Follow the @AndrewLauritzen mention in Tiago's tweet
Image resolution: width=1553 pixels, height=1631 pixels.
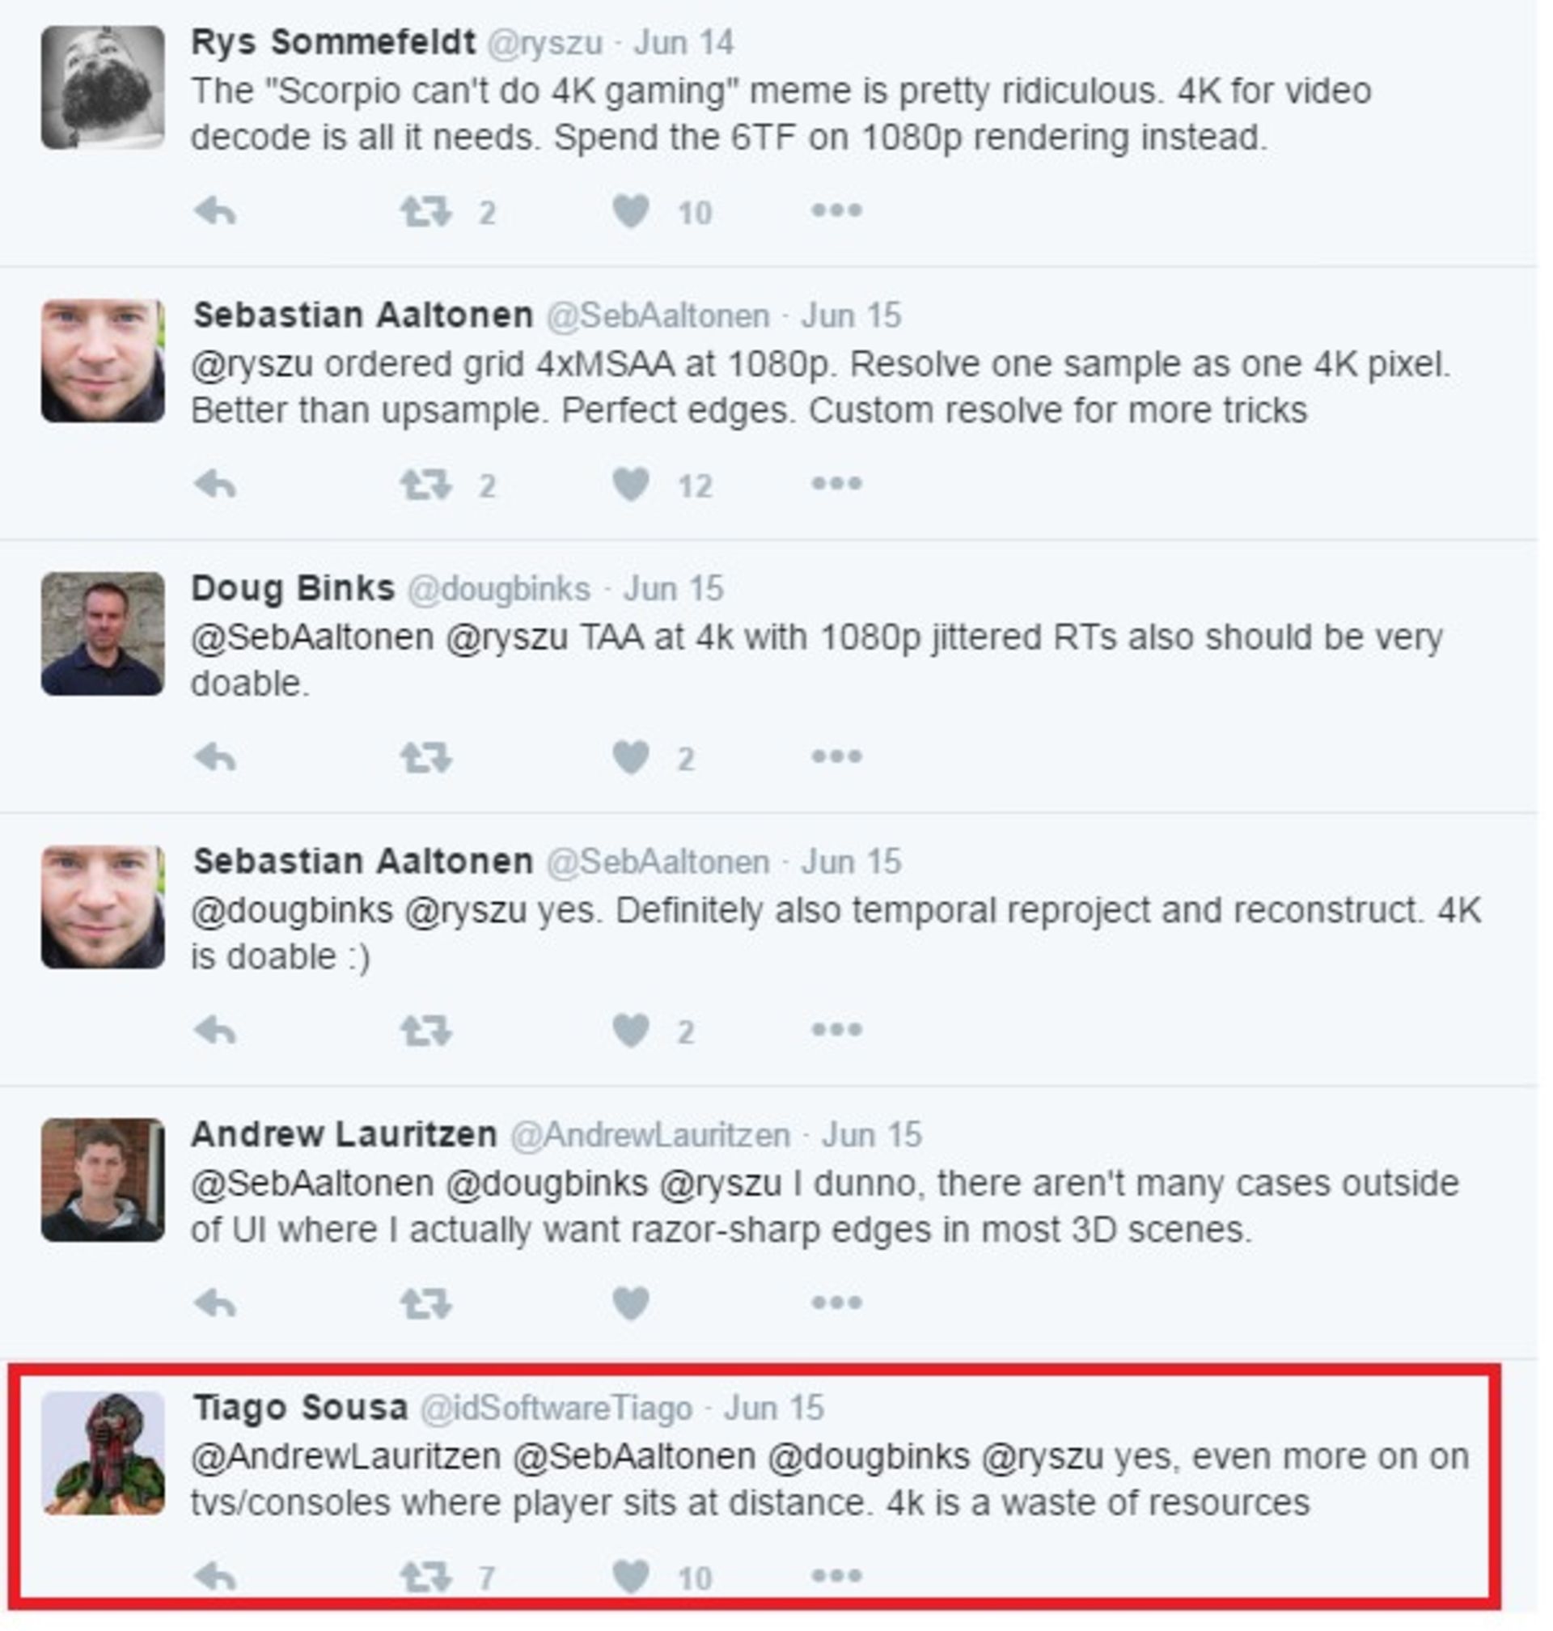(346, 1456)
